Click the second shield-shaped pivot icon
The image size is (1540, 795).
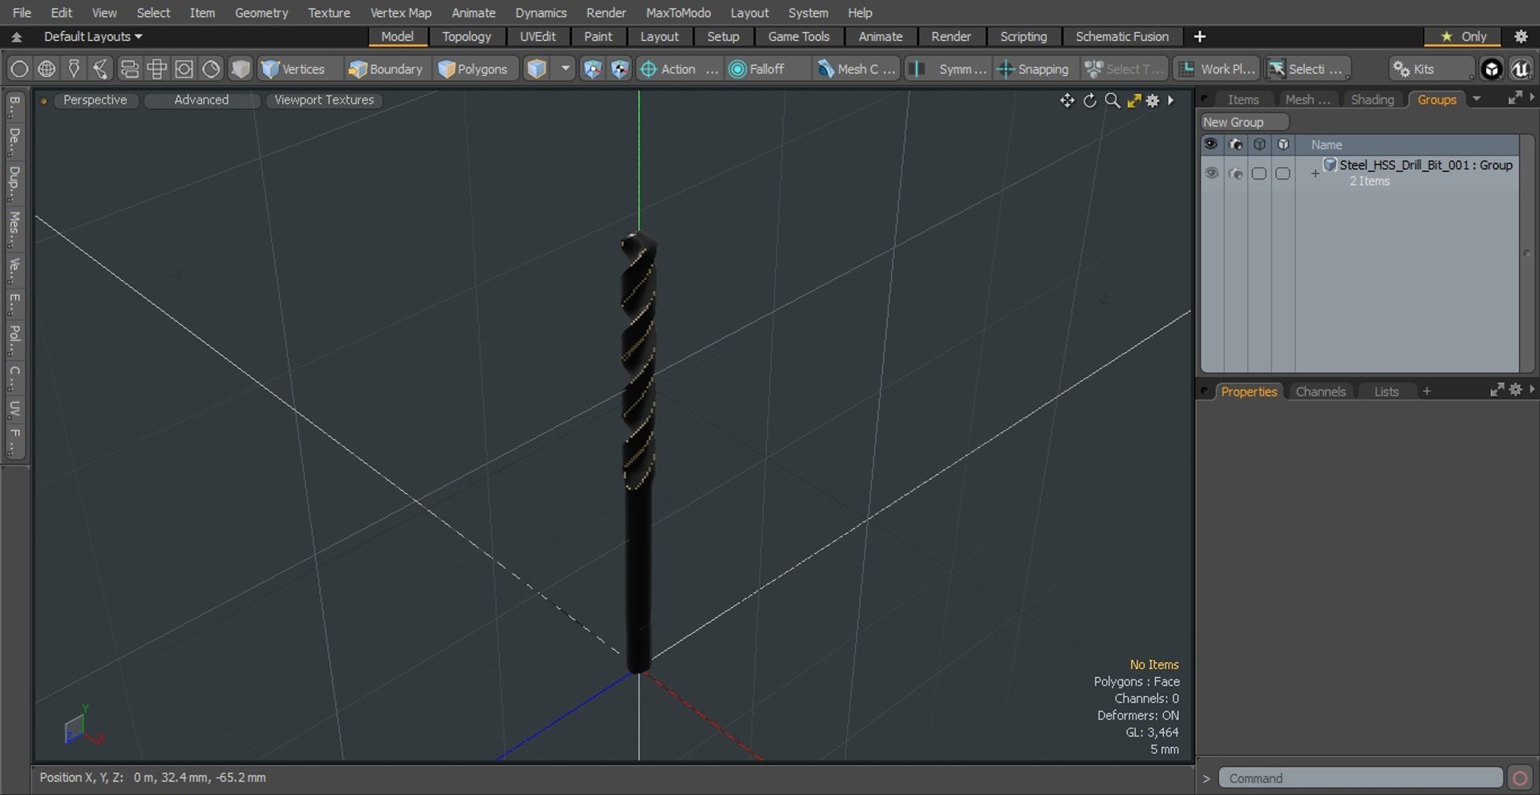pos(619,69)
